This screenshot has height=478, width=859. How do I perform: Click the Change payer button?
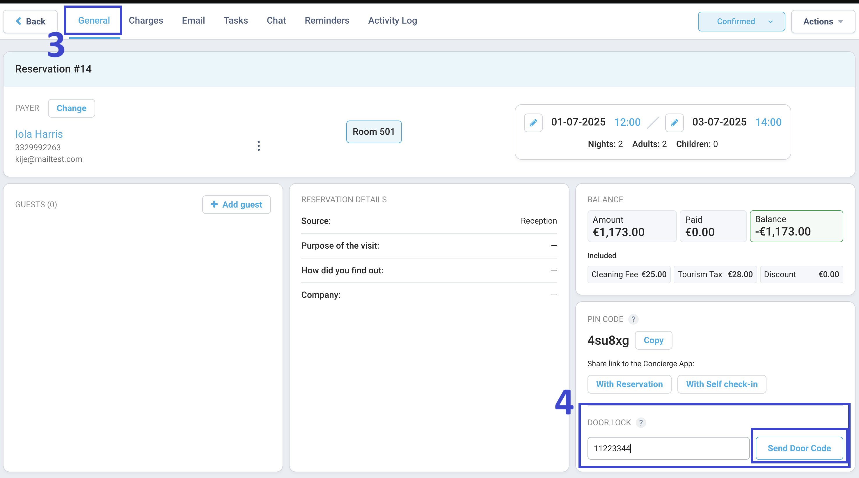[x=71, y=108]
